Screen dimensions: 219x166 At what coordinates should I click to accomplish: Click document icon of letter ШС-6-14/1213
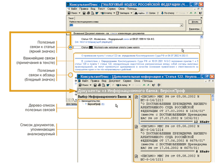[136, 97]
